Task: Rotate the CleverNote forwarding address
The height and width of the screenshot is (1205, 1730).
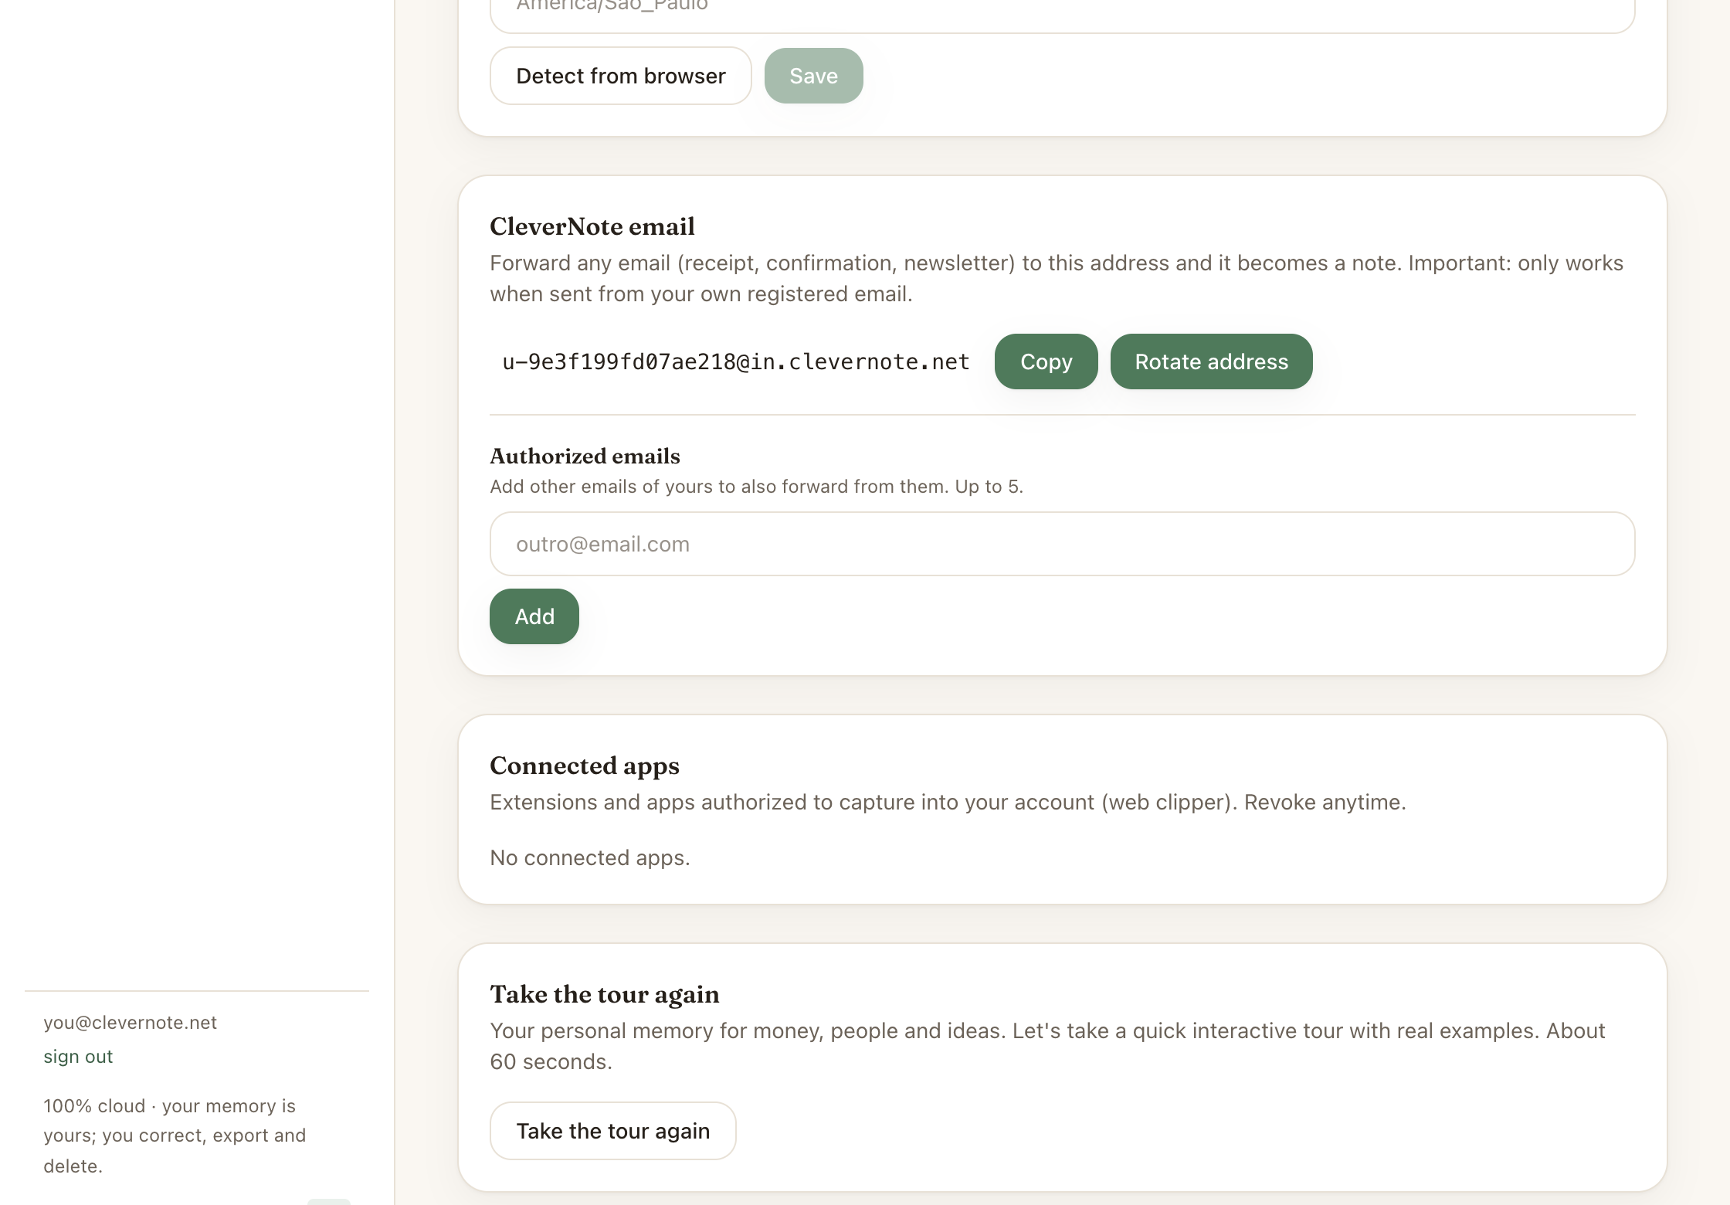Action: pyautogui.click(x=1211, y=361)
